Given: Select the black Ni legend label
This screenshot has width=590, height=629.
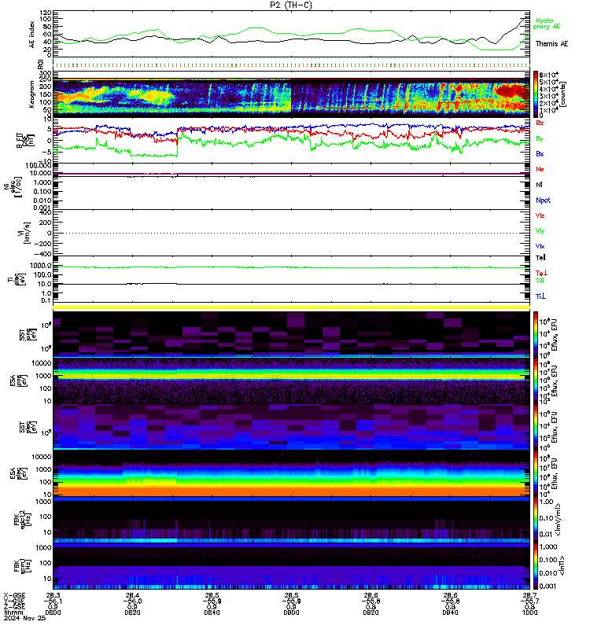Looking at the screenshot, I should [x=539, y=185].
